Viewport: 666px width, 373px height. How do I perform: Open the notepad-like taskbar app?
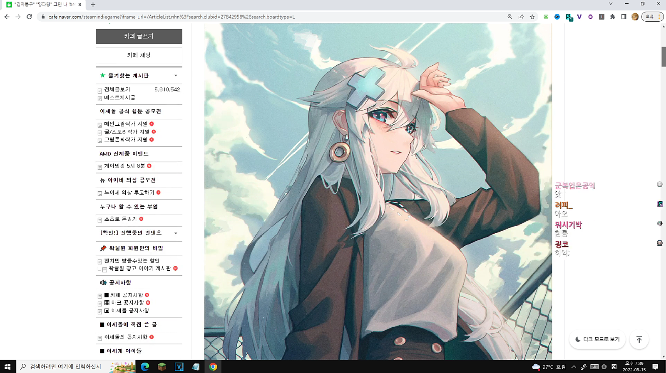[x=196, y=366]
